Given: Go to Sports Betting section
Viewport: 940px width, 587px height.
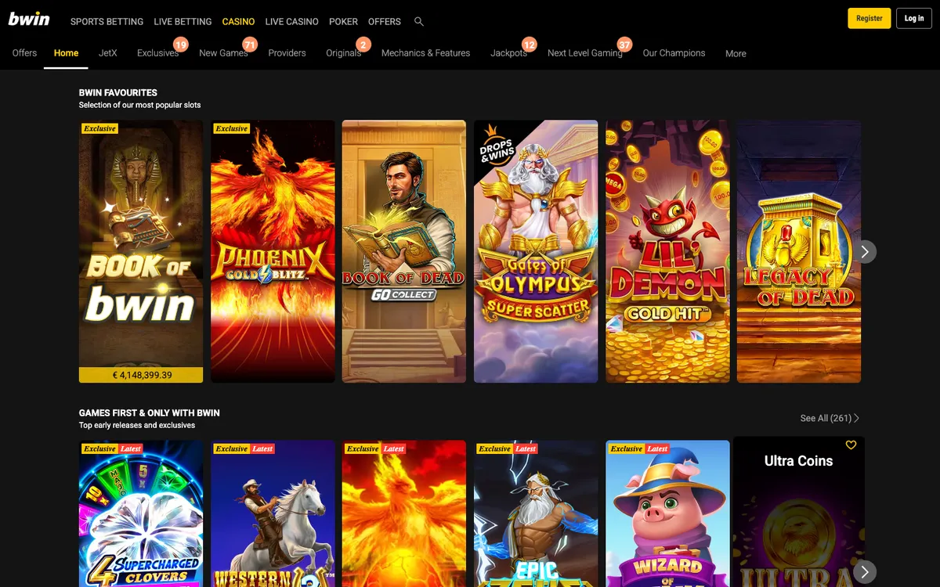Looking at the screenshot, I should click(x=107, y=22).
